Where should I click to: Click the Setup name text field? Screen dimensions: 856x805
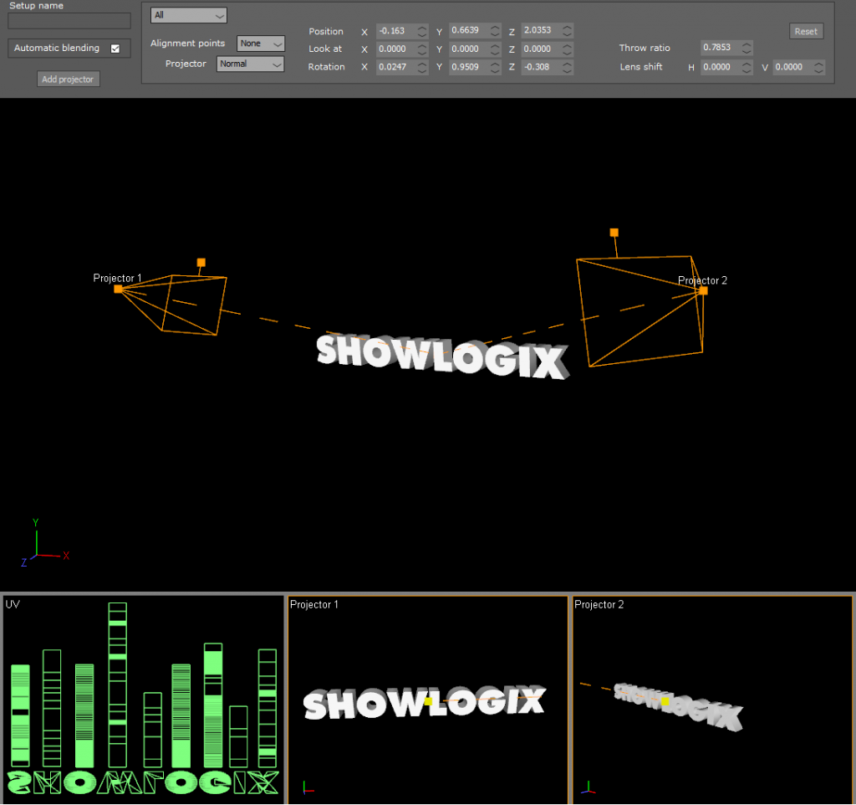69,21
